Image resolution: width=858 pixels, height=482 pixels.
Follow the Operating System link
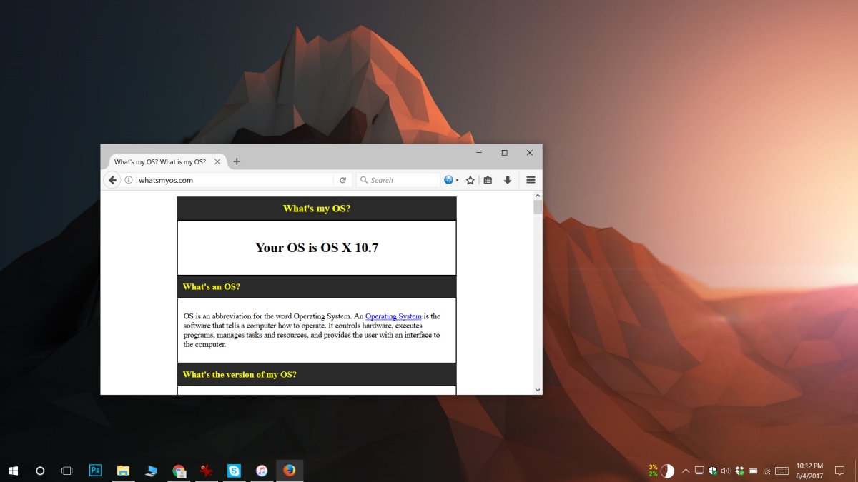pyautogui.click(x=393, y=316)
